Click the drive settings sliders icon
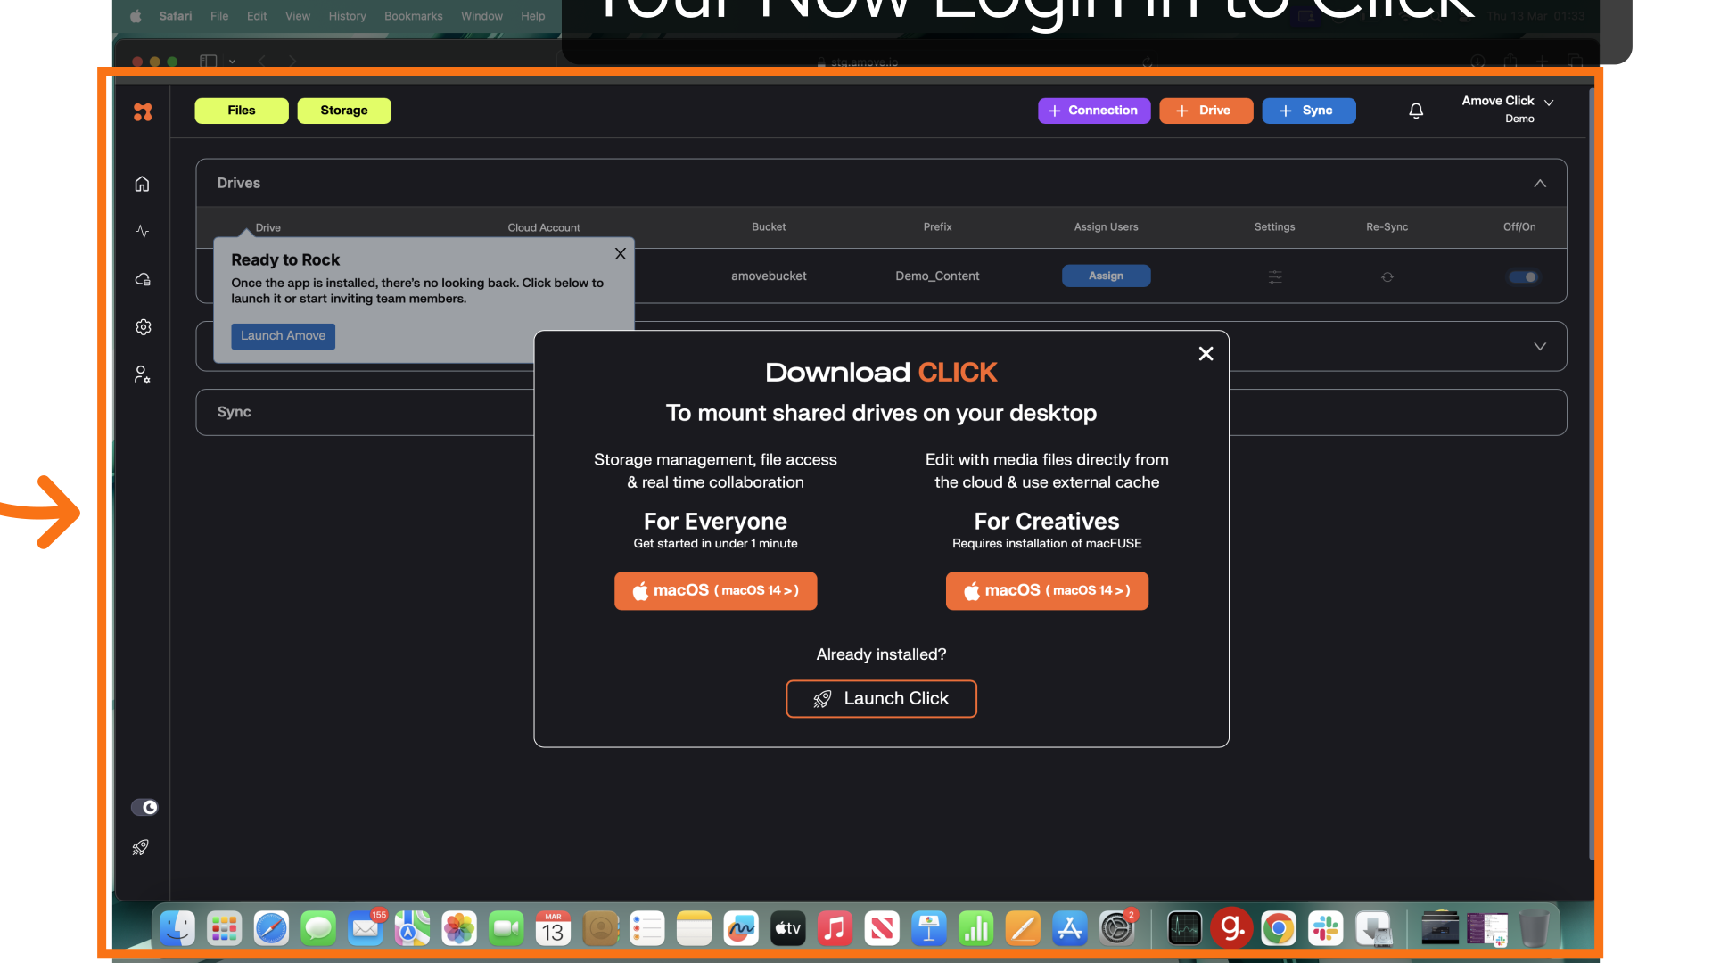The image size is (1712, 963). click(x=1275, y=277)
